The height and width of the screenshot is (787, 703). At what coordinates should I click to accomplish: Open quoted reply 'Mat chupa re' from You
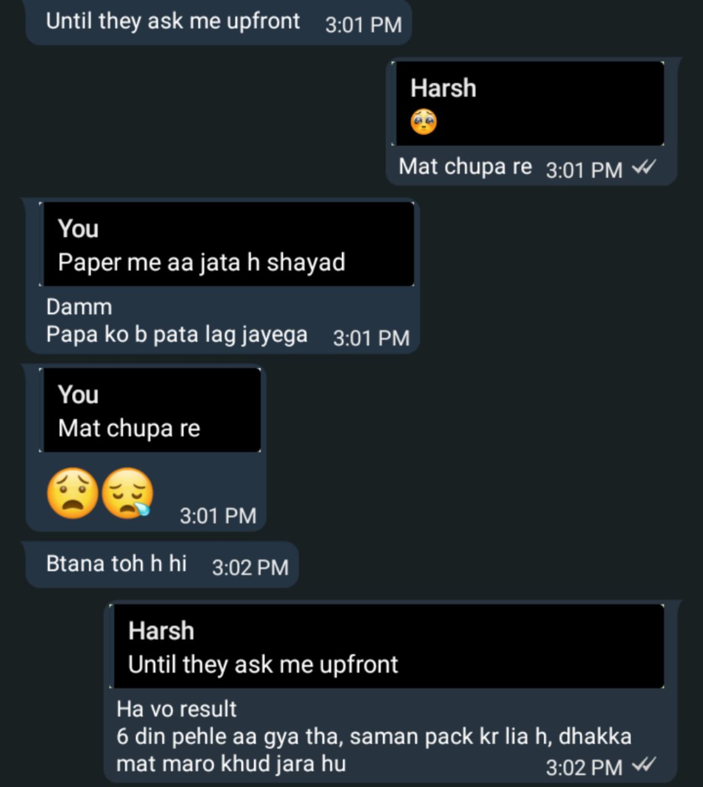coord(150,410)
